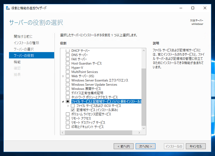Check 印刷とドキュメント サービス checkbox
Screen dimensions: 215x156
coord(68,127)
